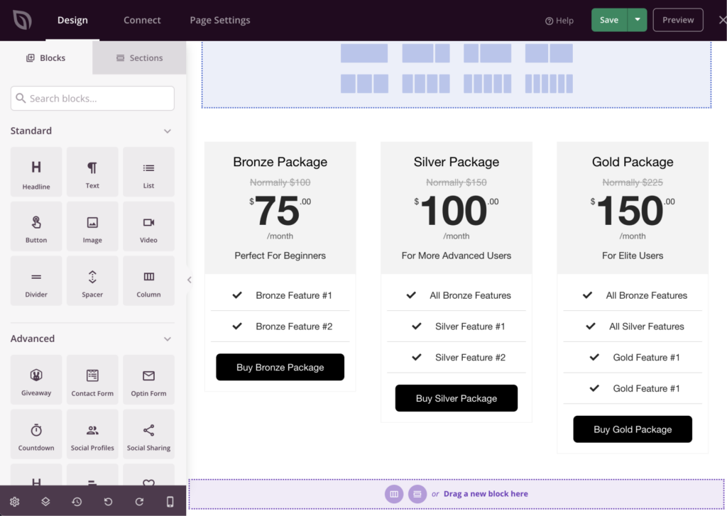
Task: Select the Social Sharing block
Action: (x=148, y=434)
